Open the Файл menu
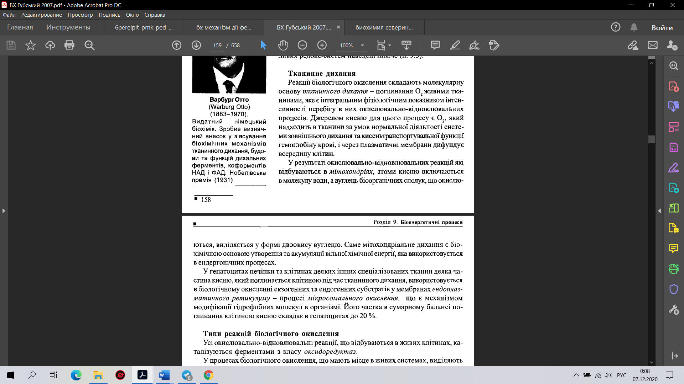Image resolution: width=684 pixels, height=384 pixels. 9,15
